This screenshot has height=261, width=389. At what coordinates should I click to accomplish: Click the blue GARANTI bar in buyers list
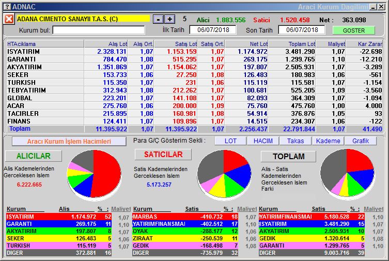coord(59,224)
